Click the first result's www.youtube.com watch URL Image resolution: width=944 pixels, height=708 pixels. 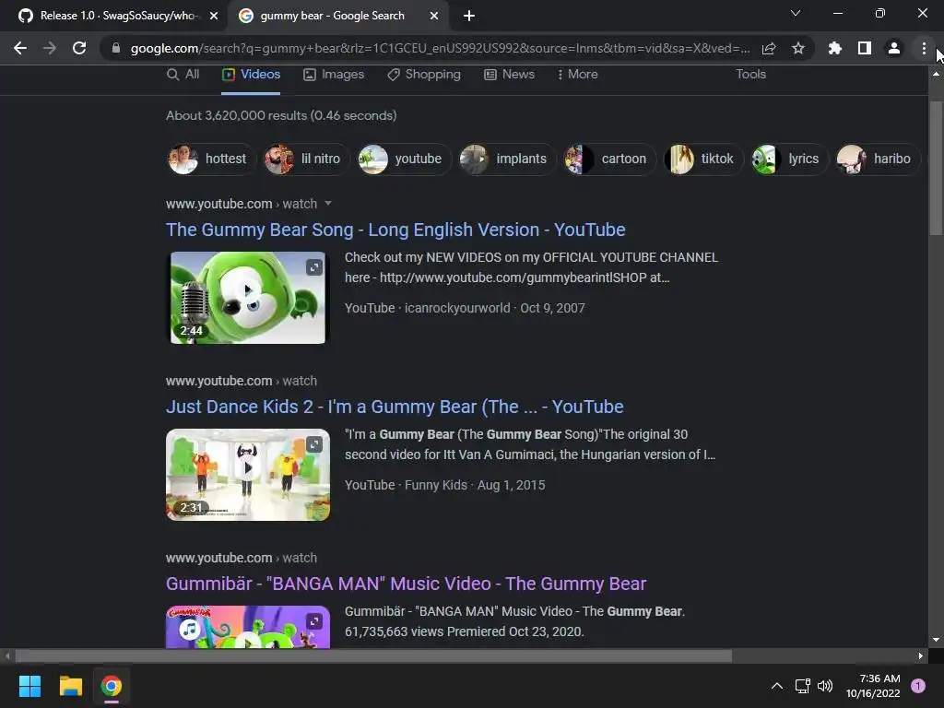tap(242, 204)
